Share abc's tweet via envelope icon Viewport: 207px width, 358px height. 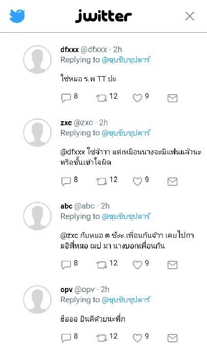pyautogui.click(x=172, y=265)
